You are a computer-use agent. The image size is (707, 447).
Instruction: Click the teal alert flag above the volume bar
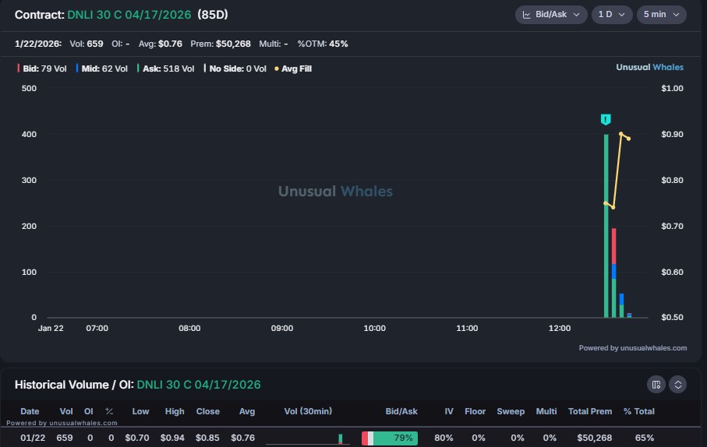click(606, 119)
